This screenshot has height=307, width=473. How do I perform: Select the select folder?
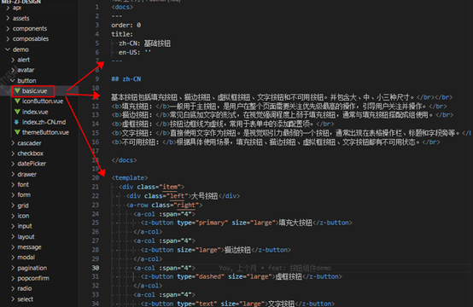pos(26,299)
